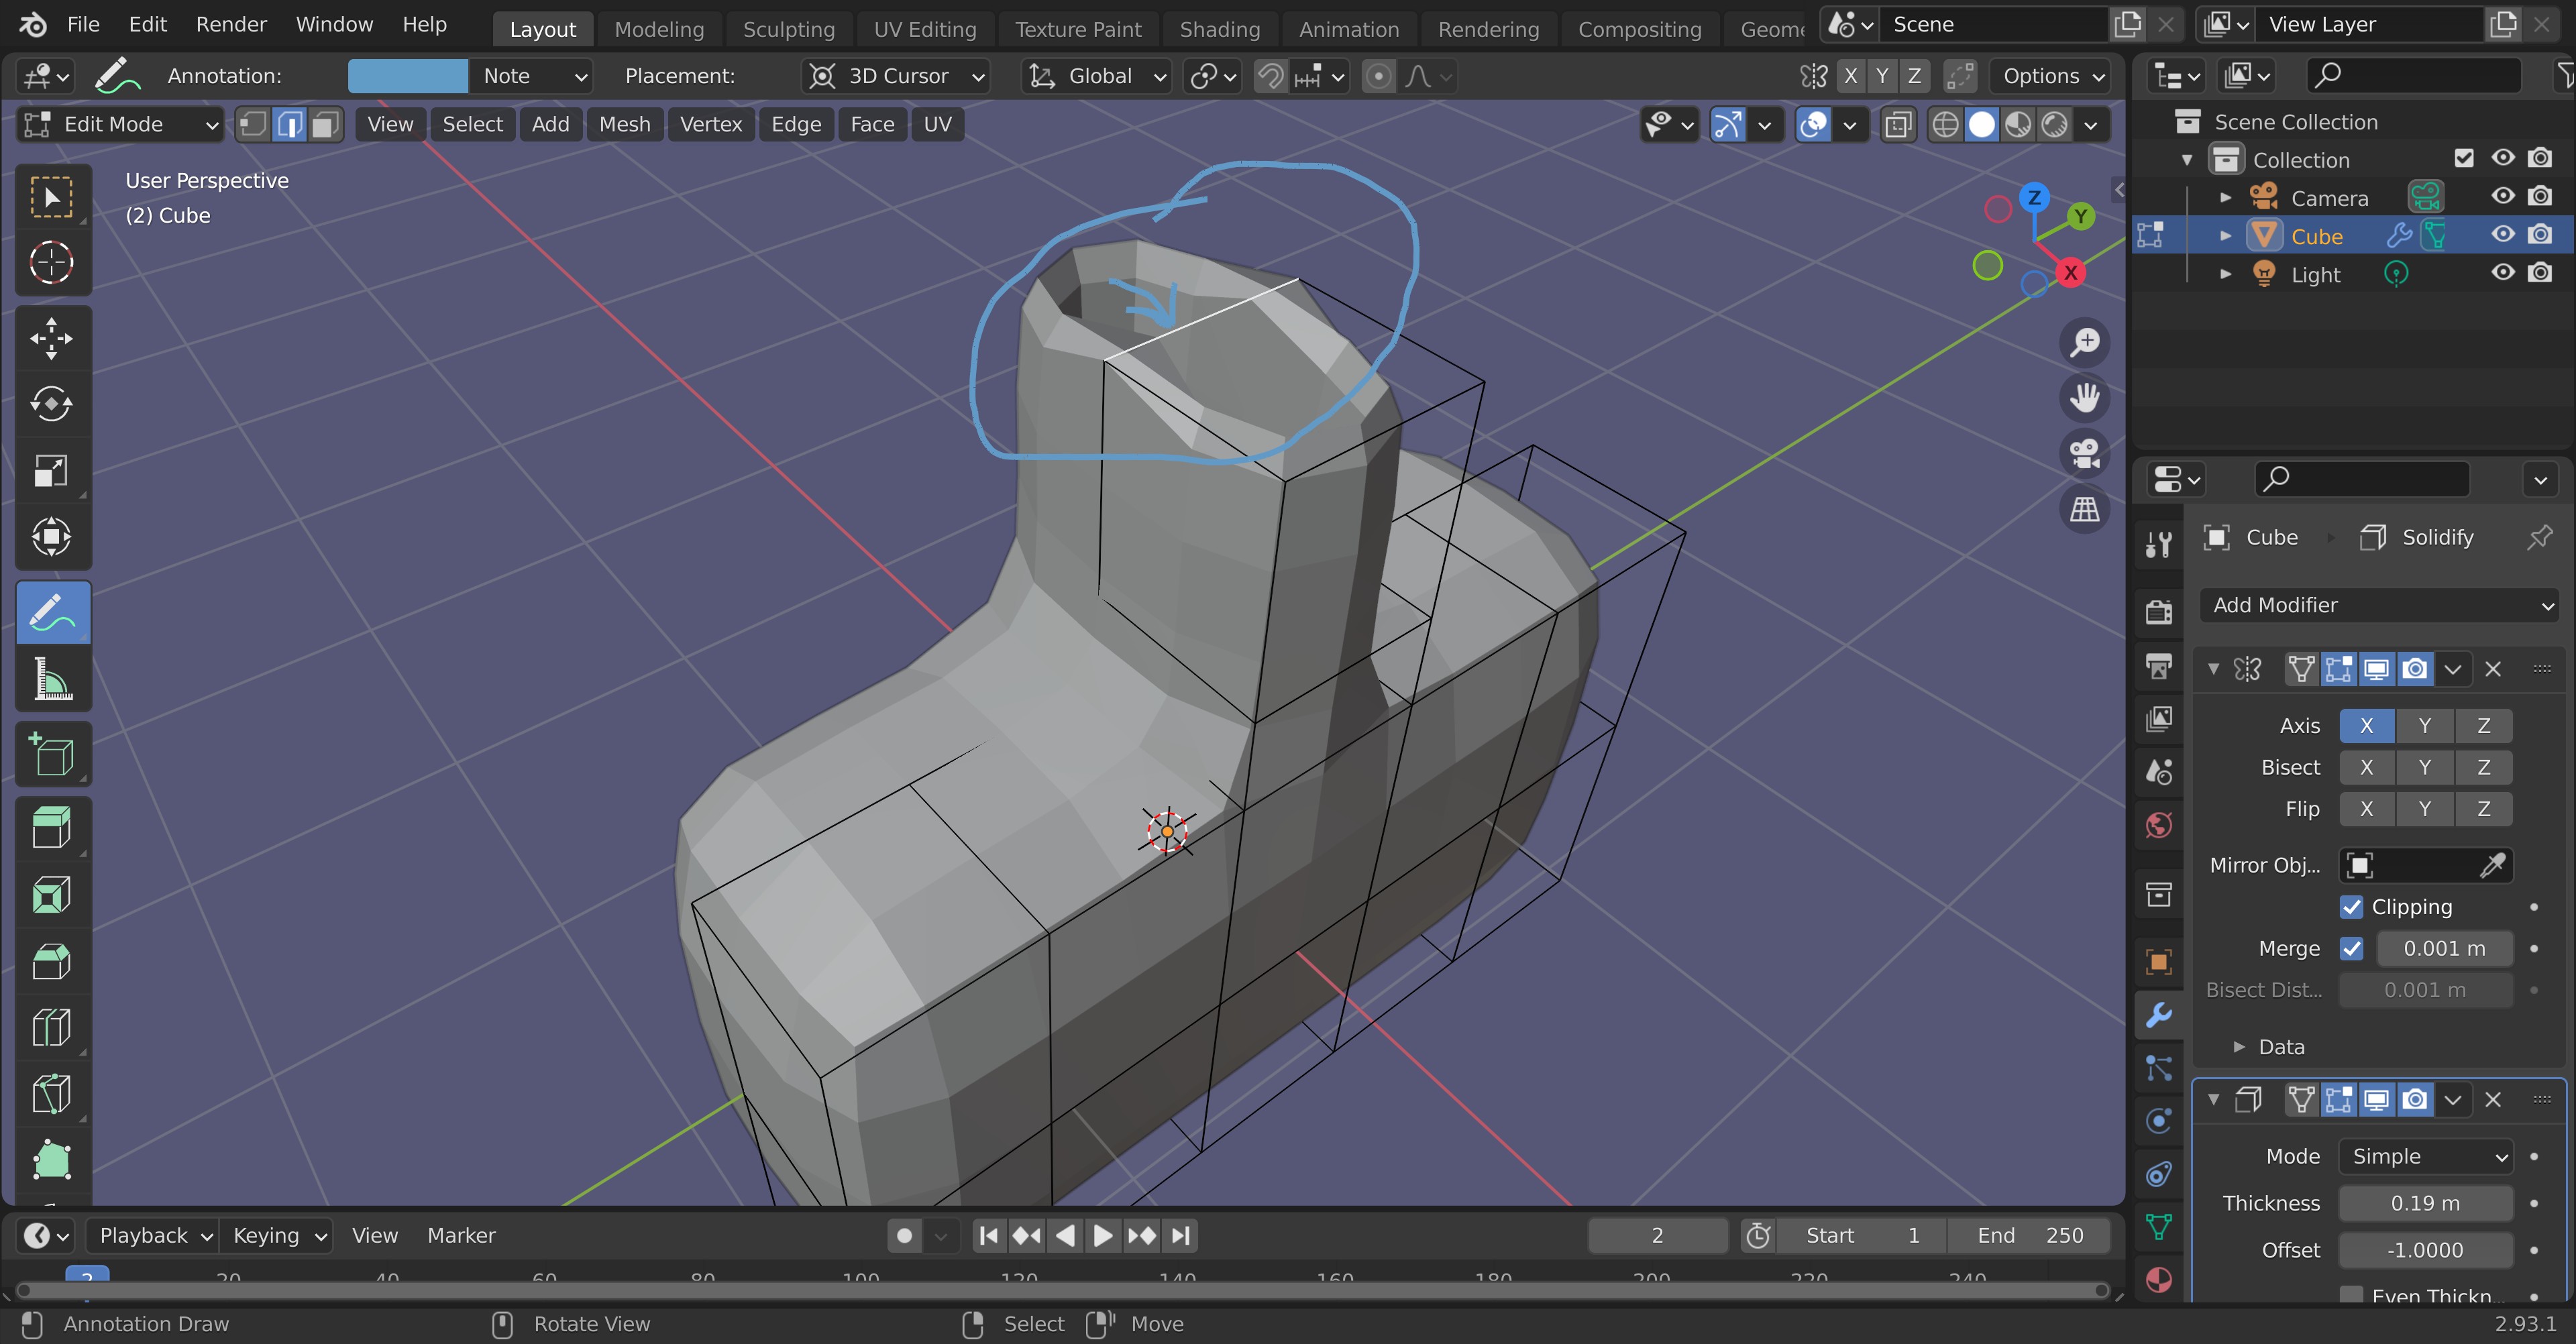The height and width of the screenshot is (1344, 2576).
Task: Switch perspective/orthographic grid icon
Action: (x=2085, y=510)
